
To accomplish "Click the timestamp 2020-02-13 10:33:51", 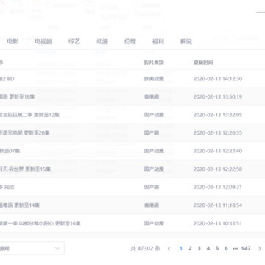I will pos(218,223).
